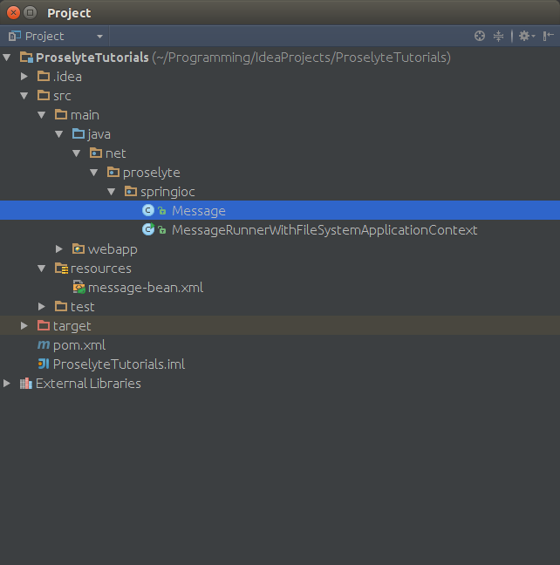Select the ProselyteTutorials root project node
This screenshot has height=565, width=560.
(92, 58)
